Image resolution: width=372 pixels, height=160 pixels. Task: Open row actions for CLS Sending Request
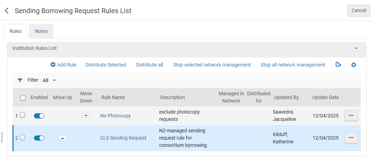coord(351,138)
